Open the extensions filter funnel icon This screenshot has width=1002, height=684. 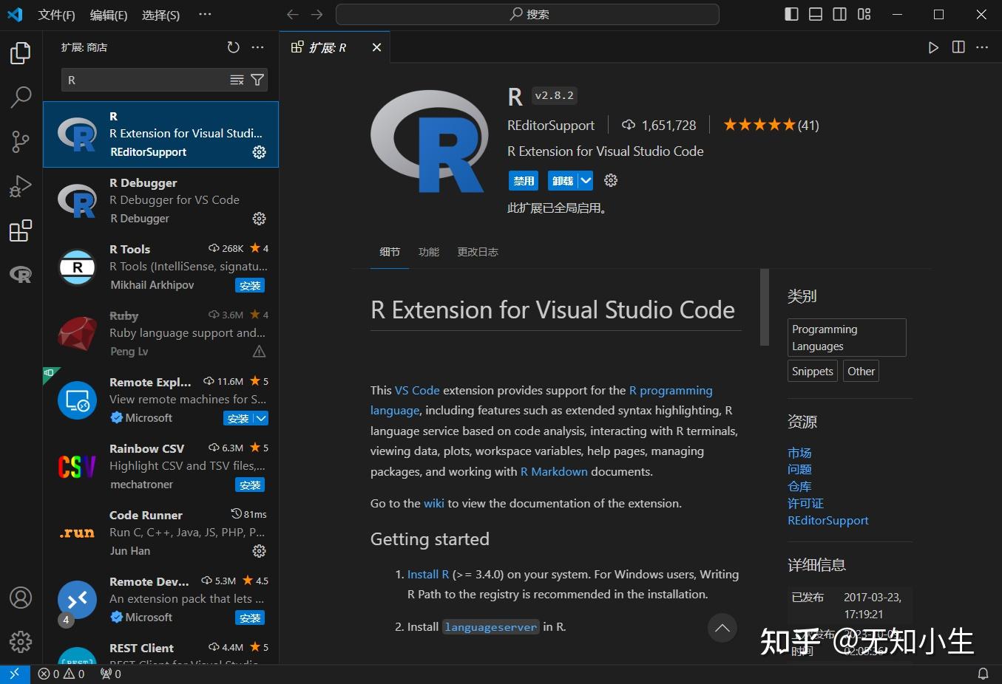(x=257, y=79)
